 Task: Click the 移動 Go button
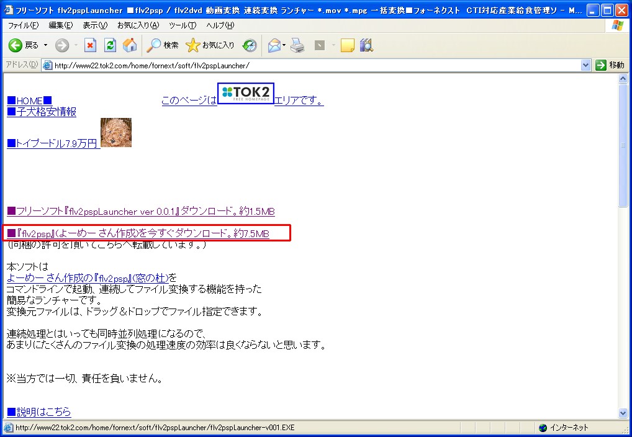point(610,65)
